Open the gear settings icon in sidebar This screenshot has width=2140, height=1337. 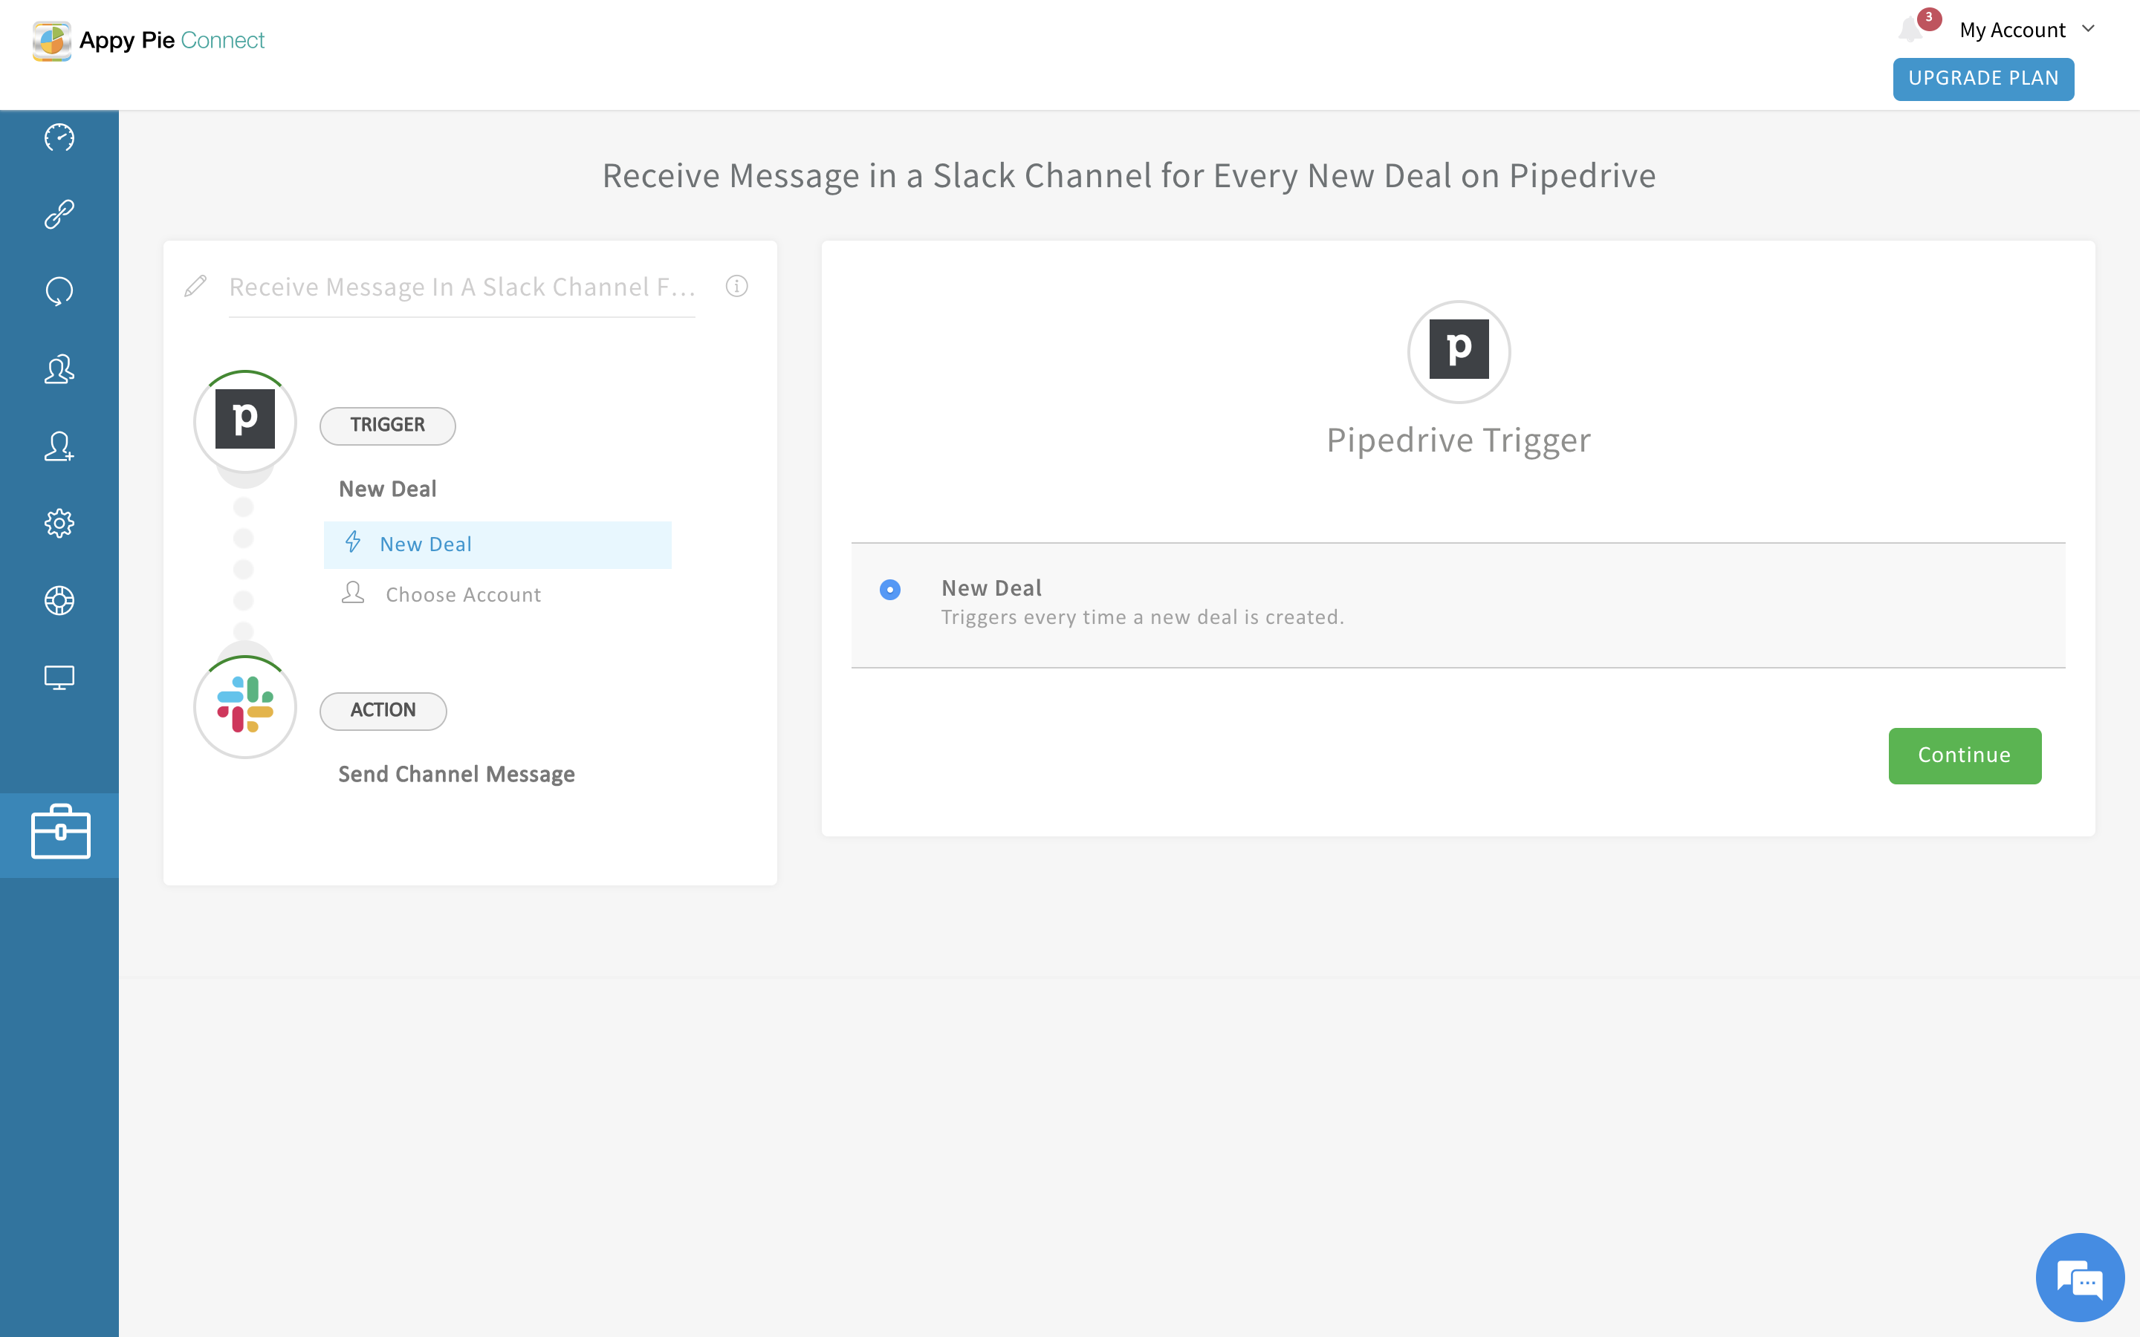click(59, 524)
